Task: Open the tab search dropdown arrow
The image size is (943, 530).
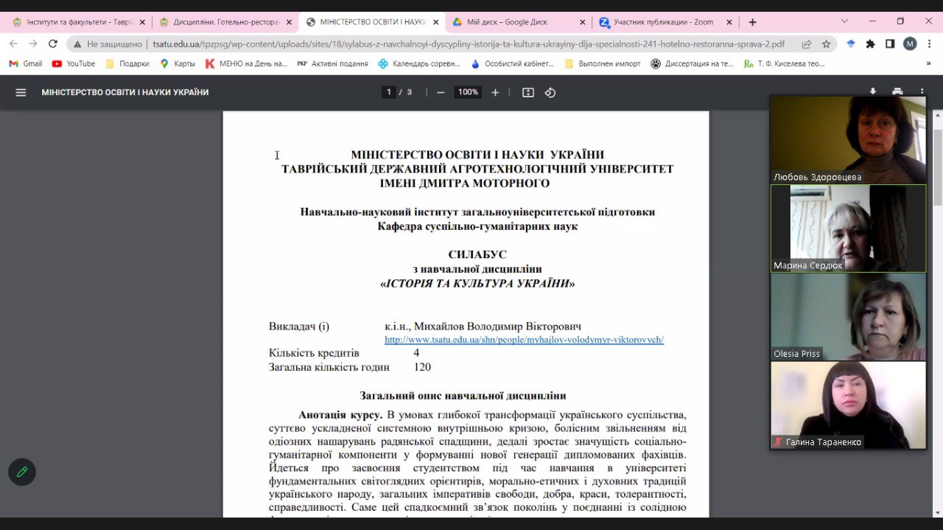Action: coord(844,21)
